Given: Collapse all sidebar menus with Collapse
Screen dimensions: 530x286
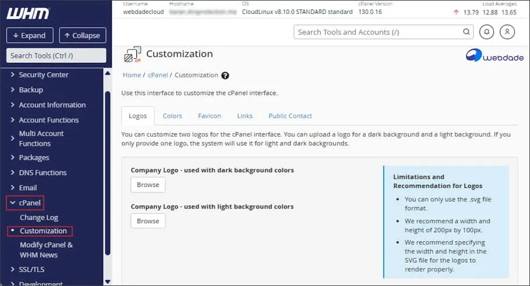Looking at the screenshot, I should [83, 35].
